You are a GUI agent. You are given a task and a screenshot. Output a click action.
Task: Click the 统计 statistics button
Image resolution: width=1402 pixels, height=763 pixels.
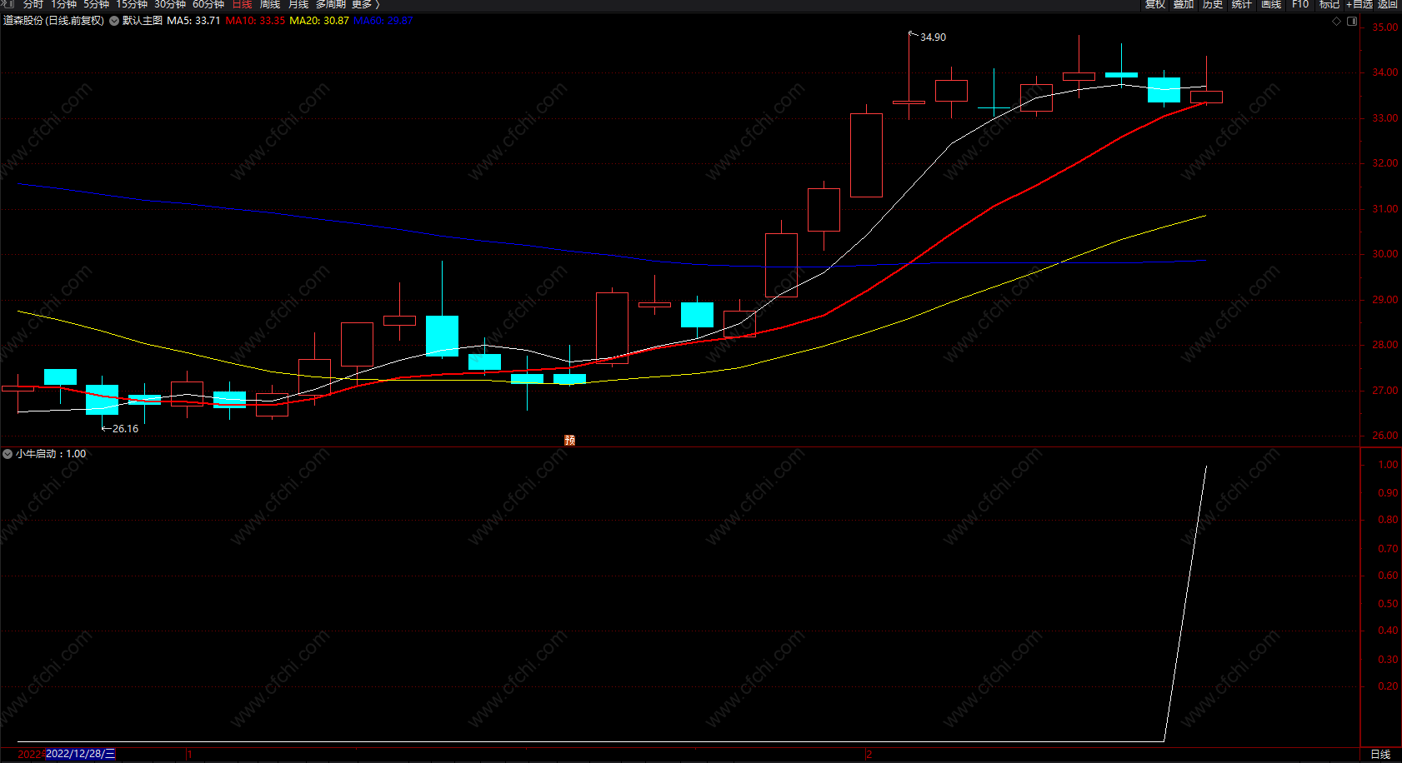coord(1242,4)
